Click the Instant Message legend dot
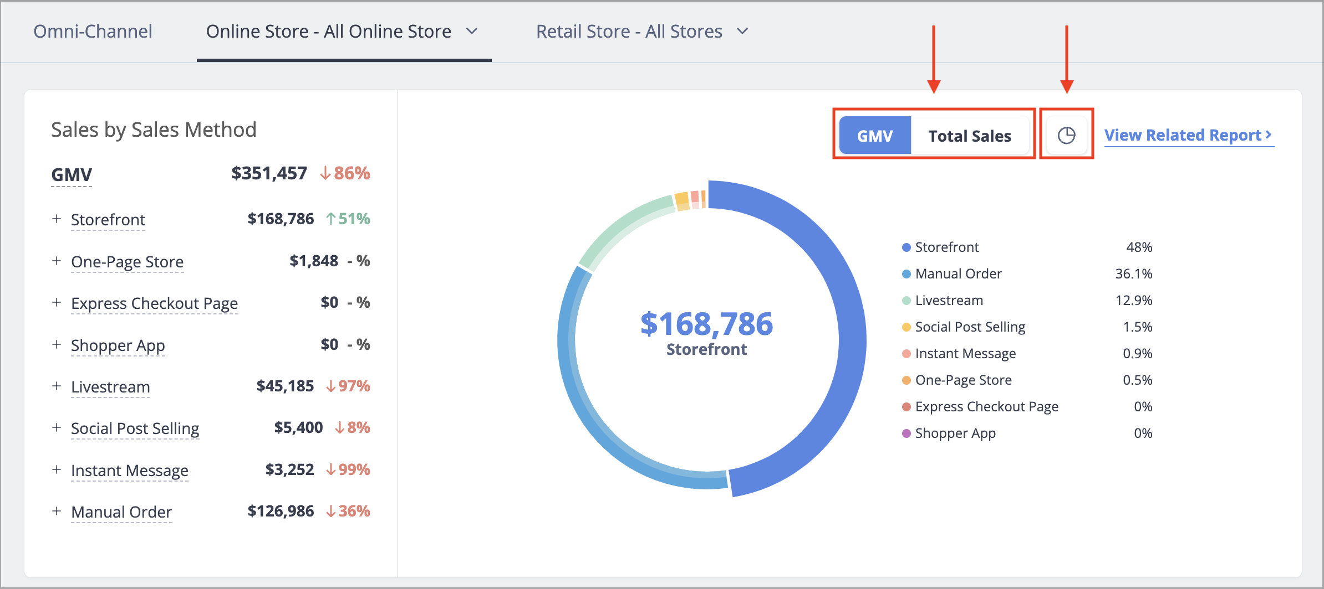 tap(907, 354)
